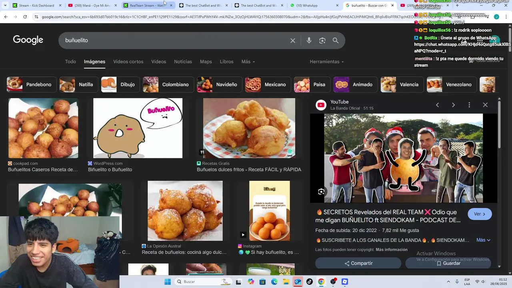The width and height of the screenshot is (512, 288).
Task: Click the Guardar save button
Action: click(448, 263)
